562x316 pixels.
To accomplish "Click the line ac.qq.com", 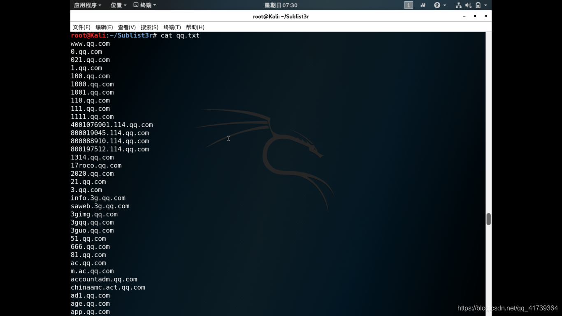I will [88, 263].
